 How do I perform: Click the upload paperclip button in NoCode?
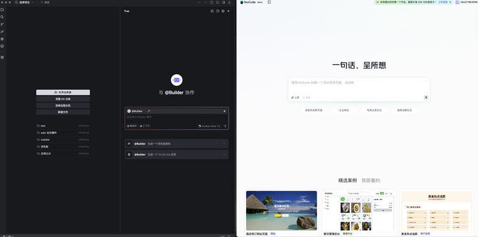[x=295, y=97]
